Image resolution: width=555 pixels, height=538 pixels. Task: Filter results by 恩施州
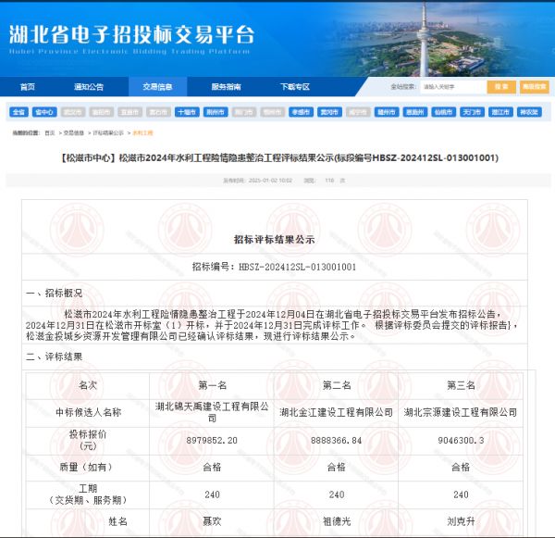(x=415, y=111)
